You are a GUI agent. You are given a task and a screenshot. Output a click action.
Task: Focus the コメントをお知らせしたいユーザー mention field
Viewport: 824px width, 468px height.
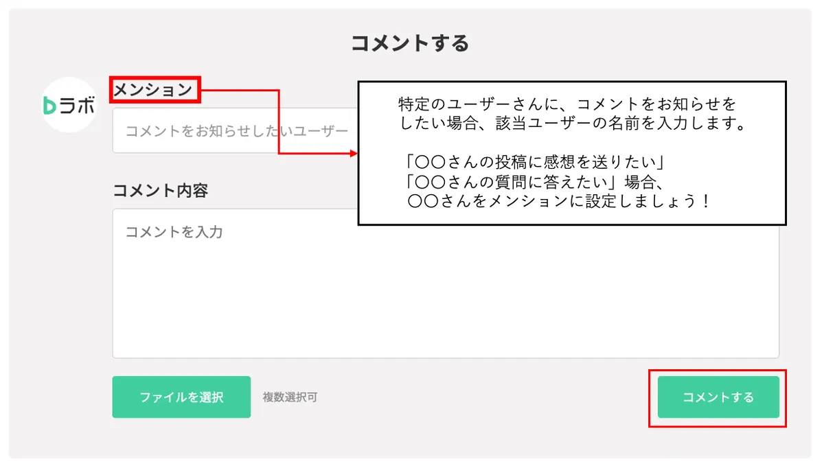pyautogui.click(x=235, y=130)
